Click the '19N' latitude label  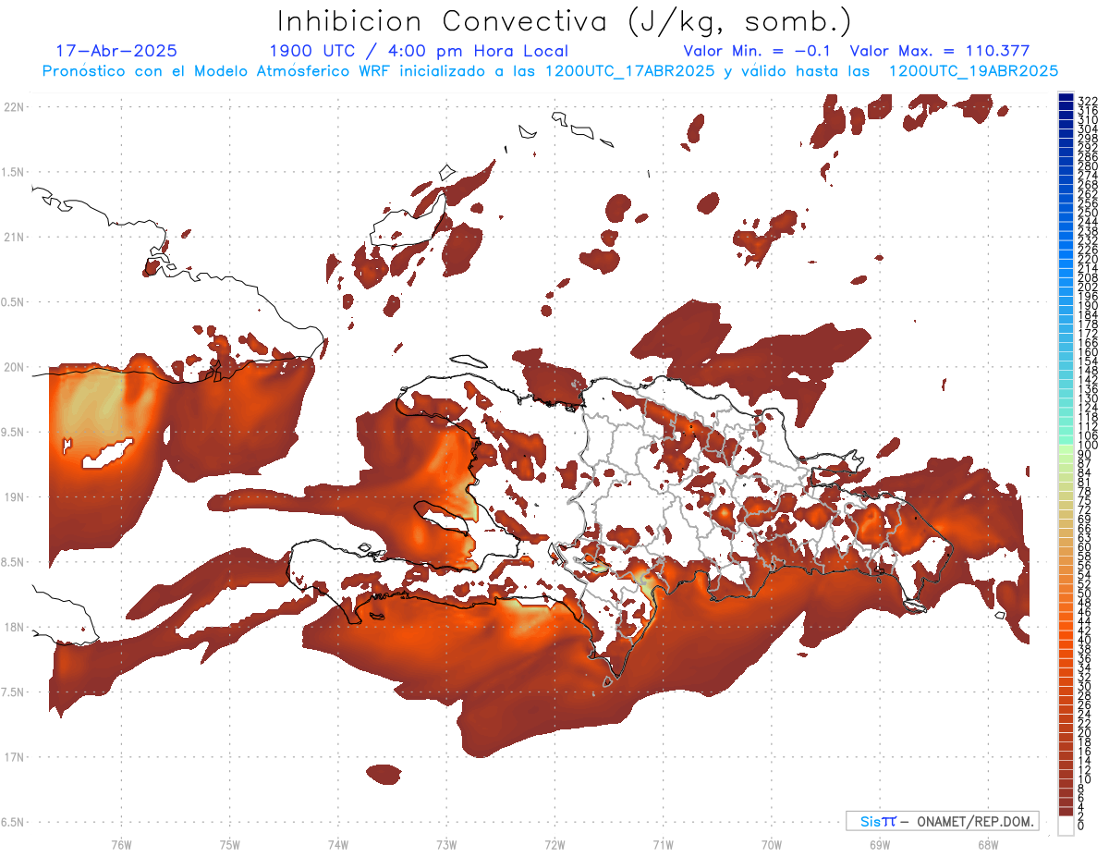tap(14, 496)
